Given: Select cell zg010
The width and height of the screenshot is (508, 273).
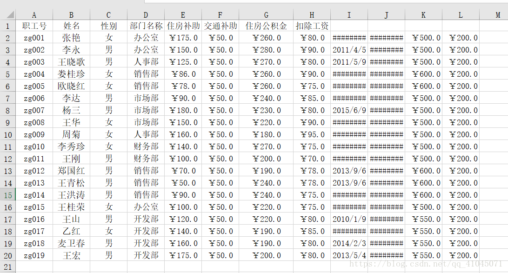Looking at the screenshot, I should pos(34,146).
